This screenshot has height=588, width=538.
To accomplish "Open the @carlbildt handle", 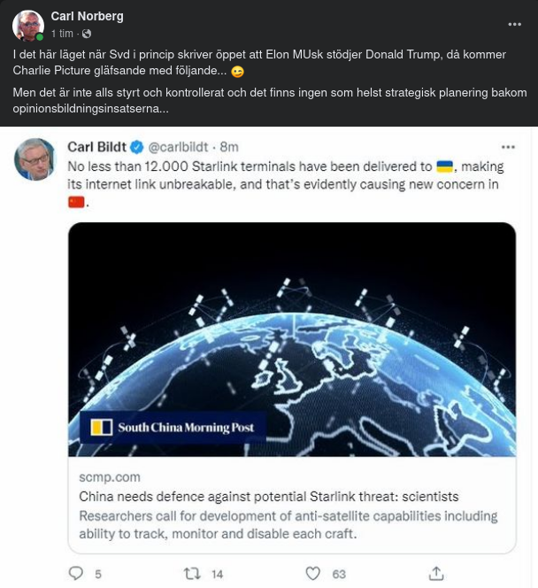I will point(180,147).
